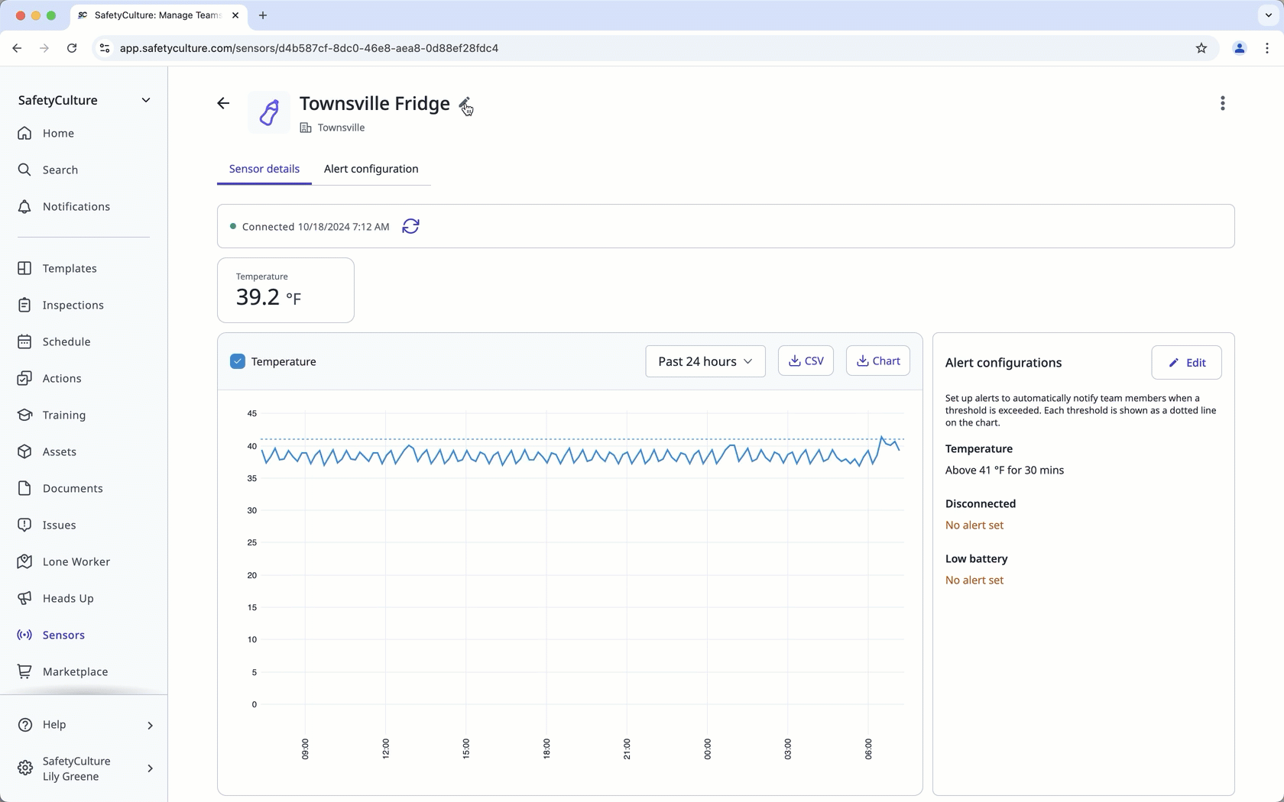The image size is (1284, 802).
Task: Close the SafetyCulture browser tab
Action: (x=235, y=15)
